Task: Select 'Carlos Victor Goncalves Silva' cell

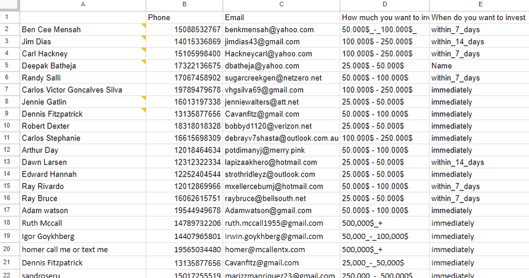Action: (83, 90)
